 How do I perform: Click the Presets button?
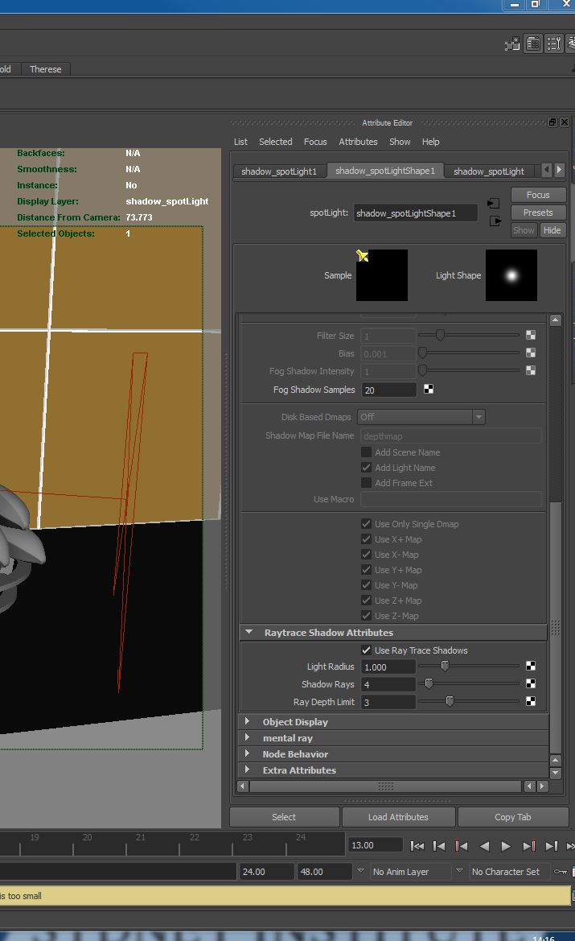pyautogui.click(x=537, y=213)
